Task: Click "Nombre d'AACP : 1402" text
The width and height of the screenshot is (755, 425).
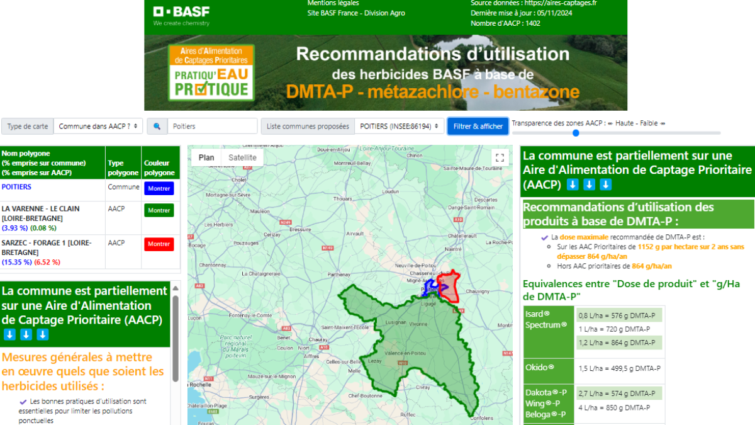Action: tap(505, 23)
